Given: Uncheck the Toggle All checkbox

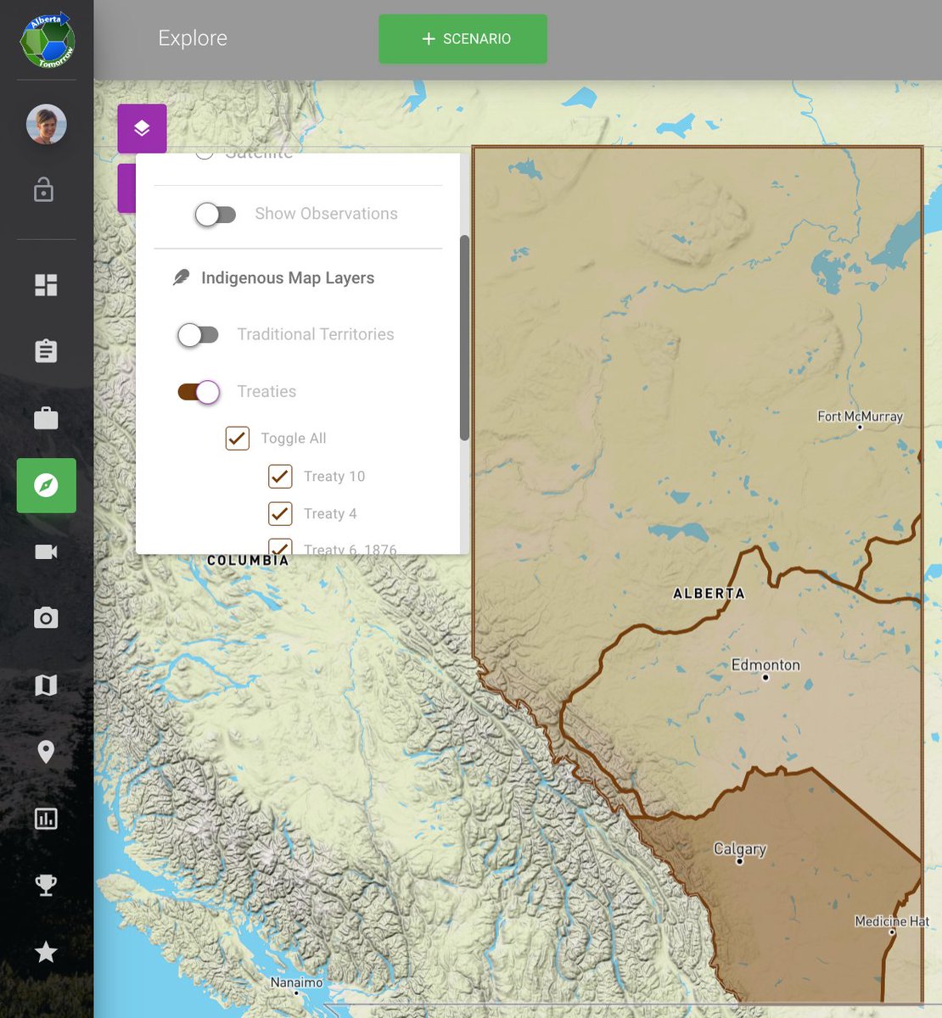Looking at the screenshot, I should pos(237,438).
